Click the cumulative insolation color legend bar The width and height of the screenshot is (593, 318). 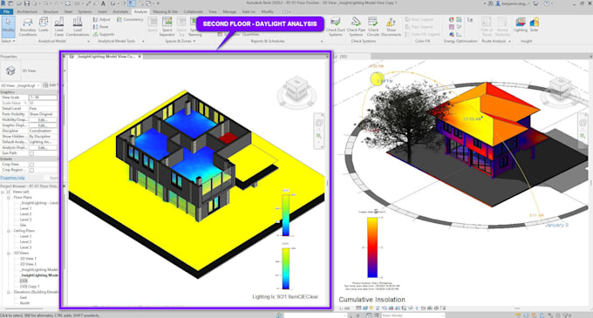372,247
